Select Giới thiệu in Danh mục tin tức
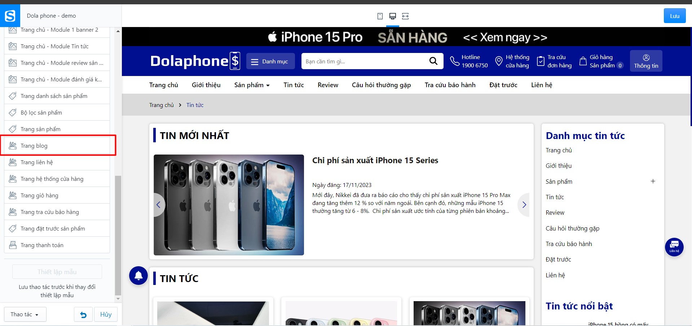The image size is (692, 326). click(x=559, y=166)
